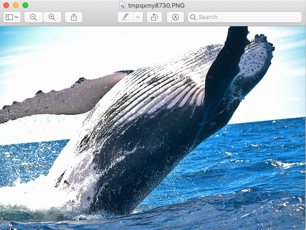Focus the Search field
The height and width of the screenshot is (230, 306).
[245, 17]
